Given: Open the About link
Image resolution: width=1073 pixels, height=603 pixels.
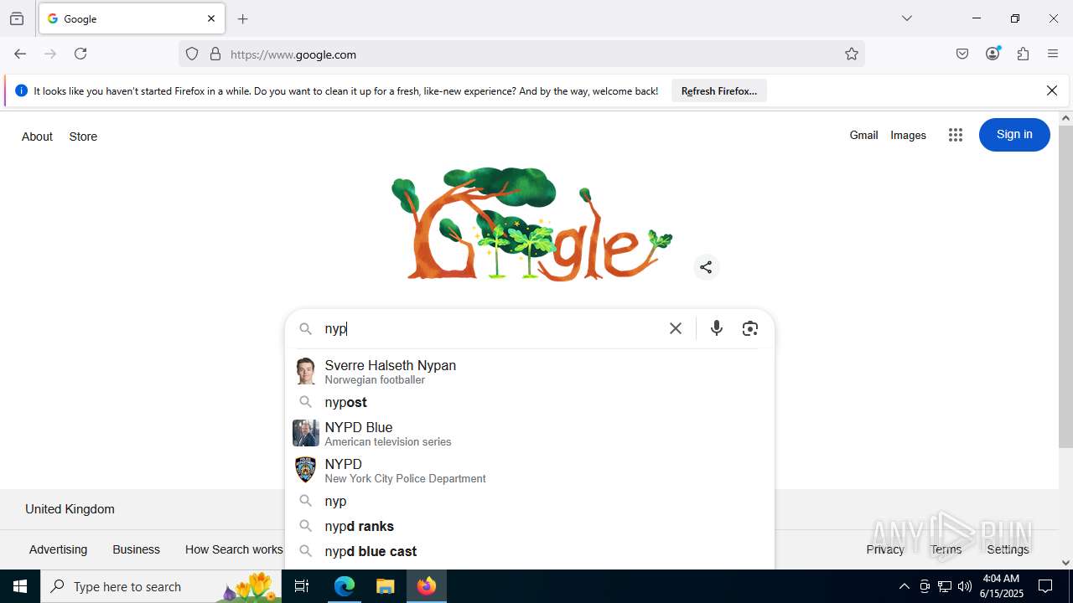Looking at the screenshot, I should pos(37,137).
